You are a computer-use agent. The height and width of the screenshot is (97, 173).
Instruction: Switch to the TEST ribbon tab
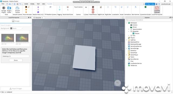click(x=38, y=4)
